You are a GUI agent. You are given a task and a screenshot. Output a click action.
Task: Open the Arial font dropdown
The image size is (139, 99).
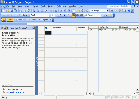pos(50,15)
